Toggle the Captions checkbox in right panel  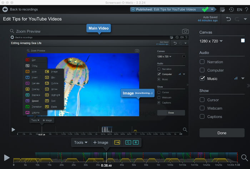coord(202,117)
